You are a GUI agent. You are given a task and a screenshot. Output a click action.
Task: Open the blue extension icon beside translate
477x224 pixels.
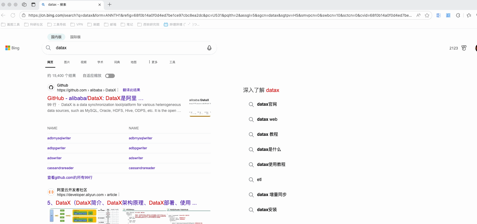[x=448, y=15]
